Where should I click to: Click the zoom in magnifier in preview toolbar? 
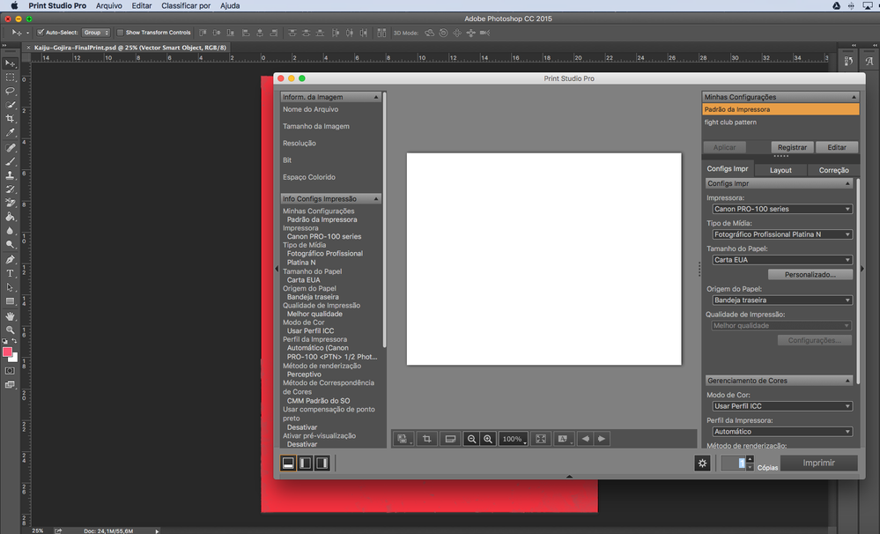(488, 439)
